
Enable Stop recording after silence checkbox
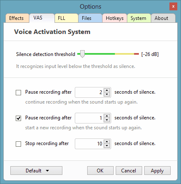click(18, 144)
